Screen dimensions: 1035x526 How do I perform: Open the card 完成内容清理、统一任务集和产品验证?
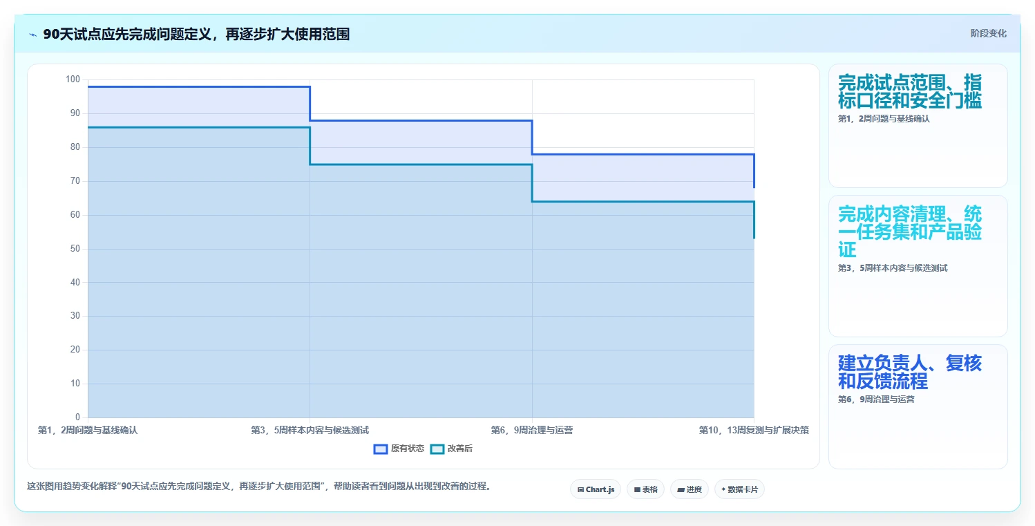point(918,266)
